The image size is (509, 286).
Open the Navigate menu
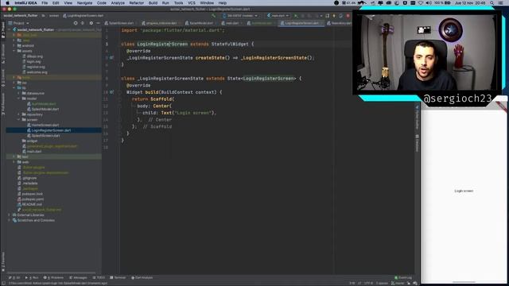[84, 3]
